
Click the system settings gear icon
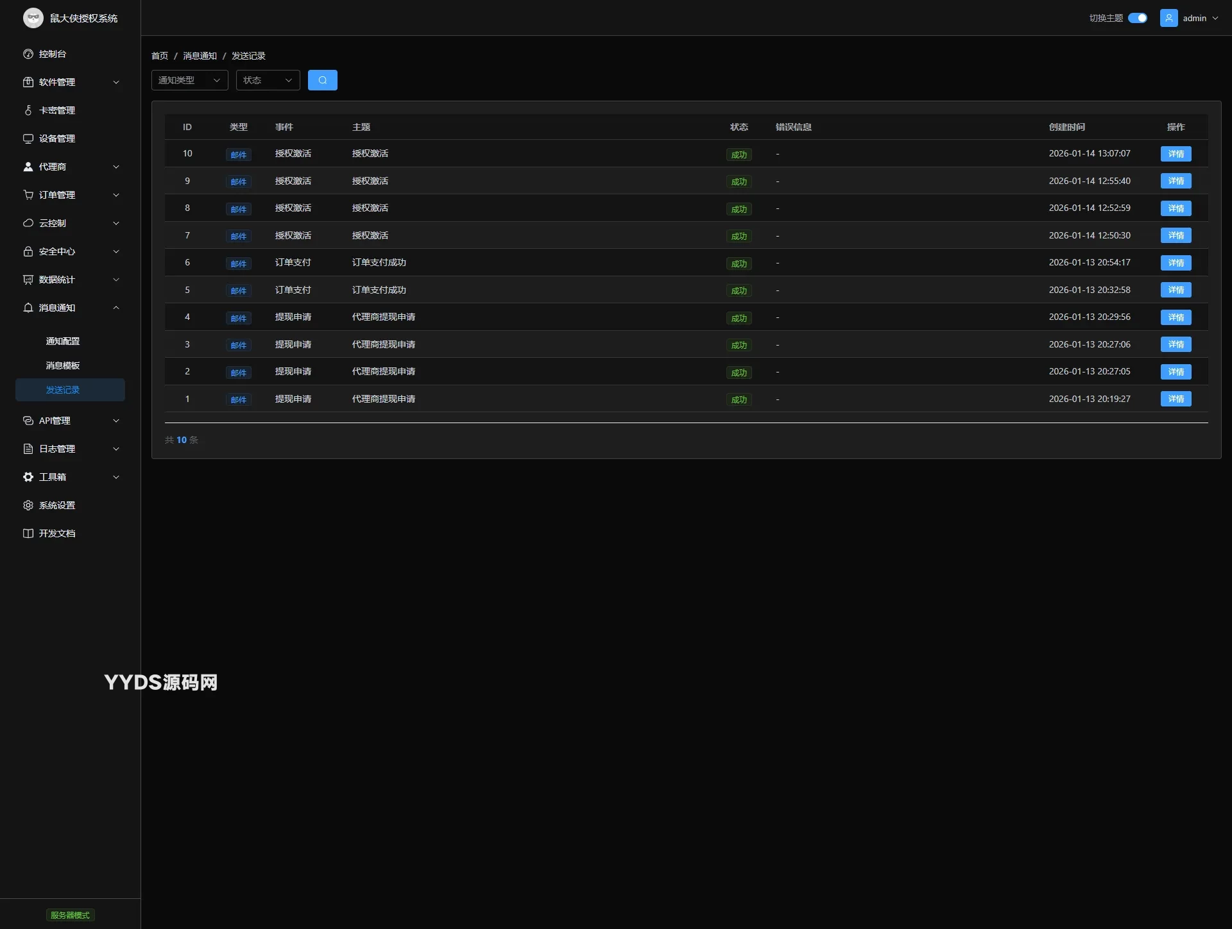click(28, 505)
